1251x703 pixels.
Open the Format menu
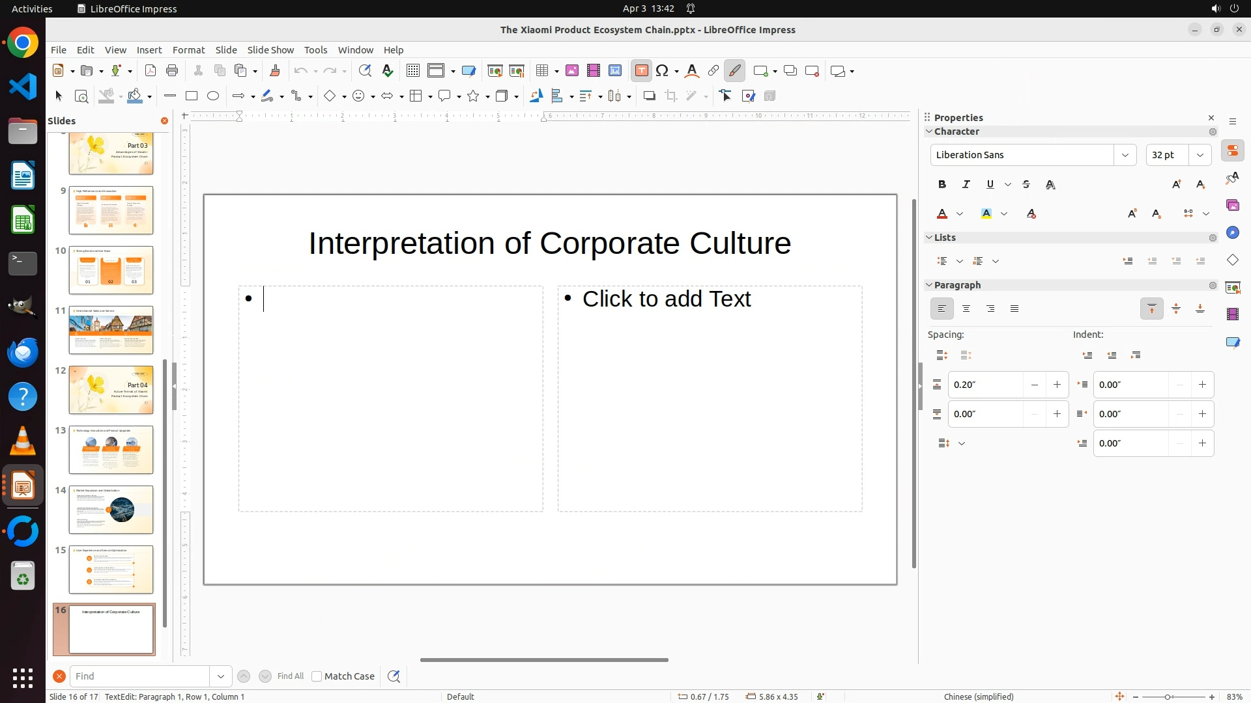[188, 50]
